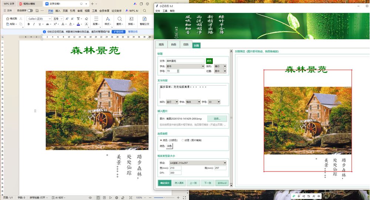Click the 去Word export button
370x200 pixels.
[222, 183]
